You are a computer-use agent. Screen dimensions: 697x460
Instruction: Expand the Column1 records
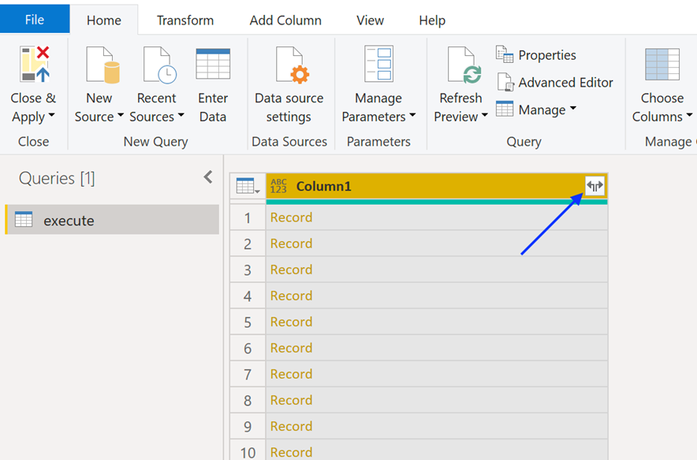(x=594, y=186)
